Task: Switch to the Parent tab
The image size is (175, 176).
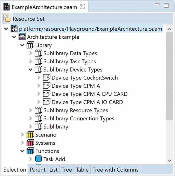Action: (x=38, y=169)
